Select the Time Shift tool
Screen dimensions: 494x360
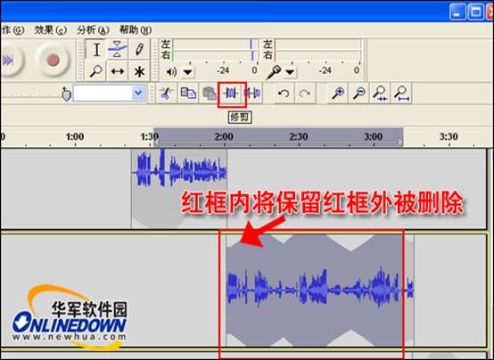117,71
